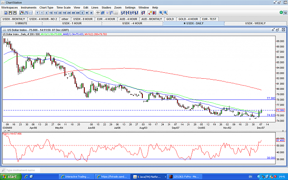Select the daily (D) time scale button

tap(82, 13)
